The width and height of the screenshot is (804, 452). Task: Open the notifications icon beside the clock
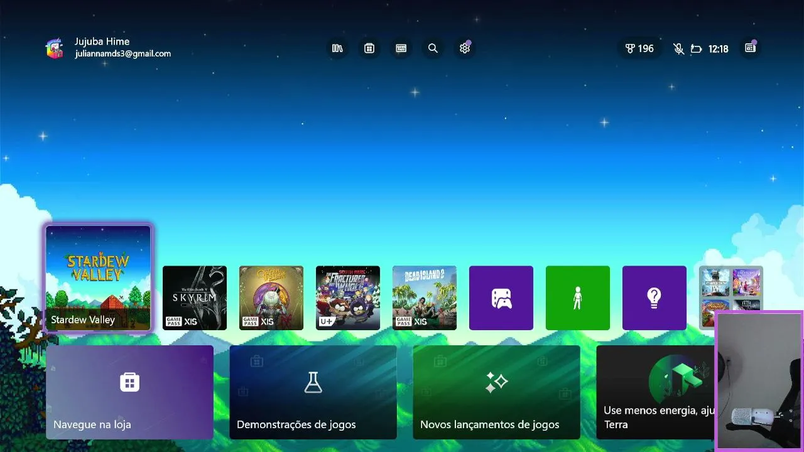coord(750,48)
